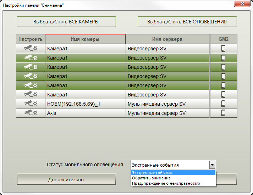Select 'Мультимедиа сервер SV' in the Axis row

tap(167, 113)
